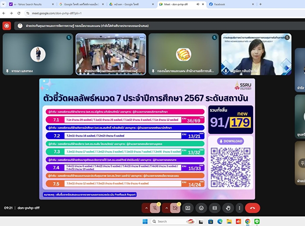This screenshot has width=305, height=226.
Task: Click the share screen (present now) button
Action: (188, 208)
